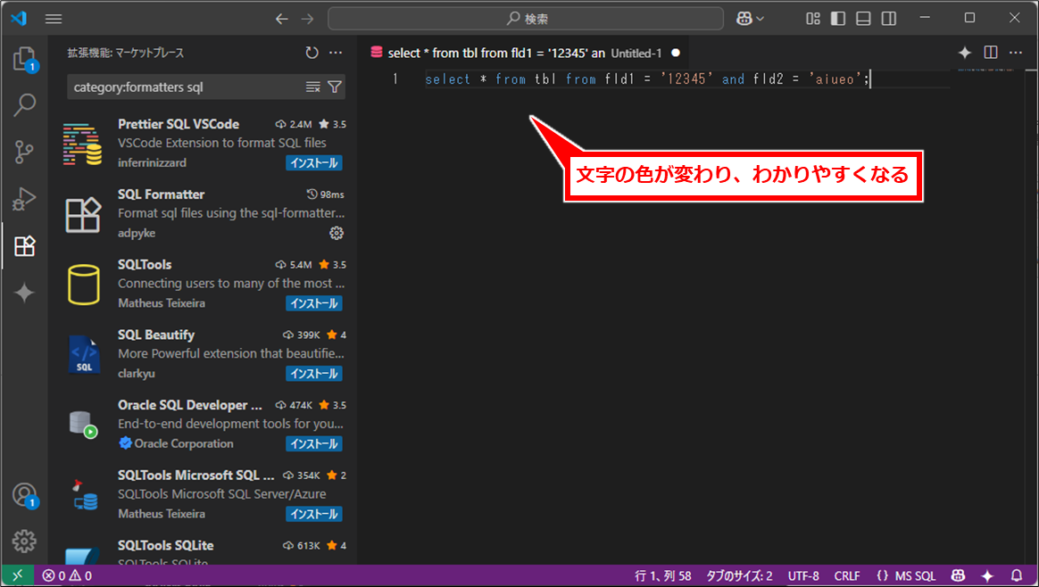
Task: Click the command center search box
Action: pos(526,19)
